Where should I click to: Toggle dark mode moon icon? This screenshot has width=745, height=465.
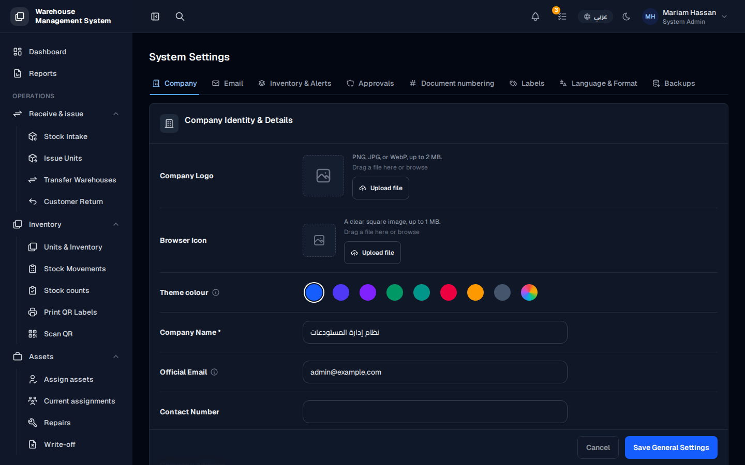pyautogui.click(x=627, y=17)
